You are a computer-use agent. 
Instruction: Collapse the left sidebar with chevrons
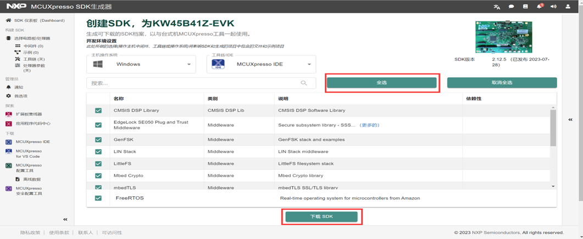pyautogui.click(x=65, y=219)
